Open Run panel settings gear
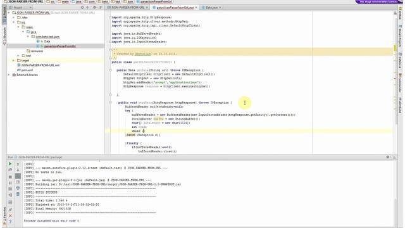The image size is (405, 228). pos(388,157)
